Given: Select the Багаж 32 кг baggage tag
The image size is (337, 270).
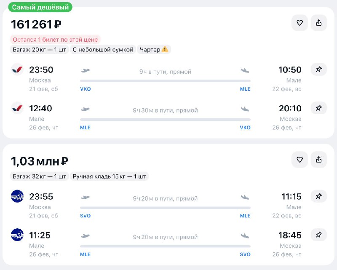Looking at the screenshot, I should (x=39, y=176).
